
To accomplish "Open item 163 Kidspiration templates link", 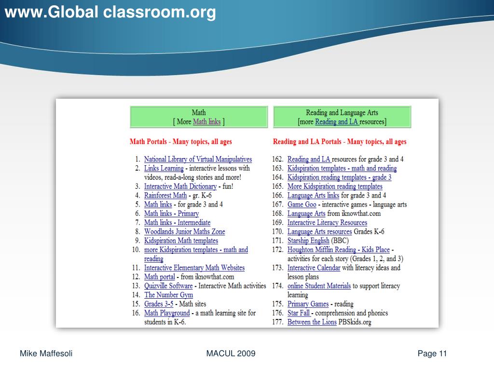I will click(342, 168).
